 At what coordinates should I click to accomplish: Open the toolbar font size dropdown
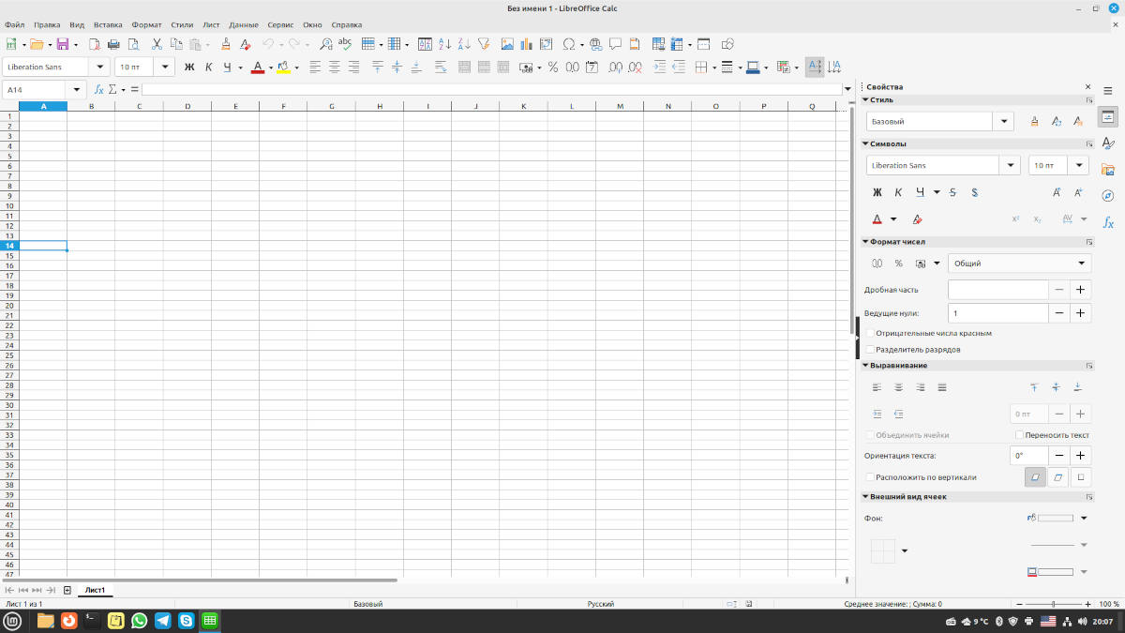click(x=166, y=68)
